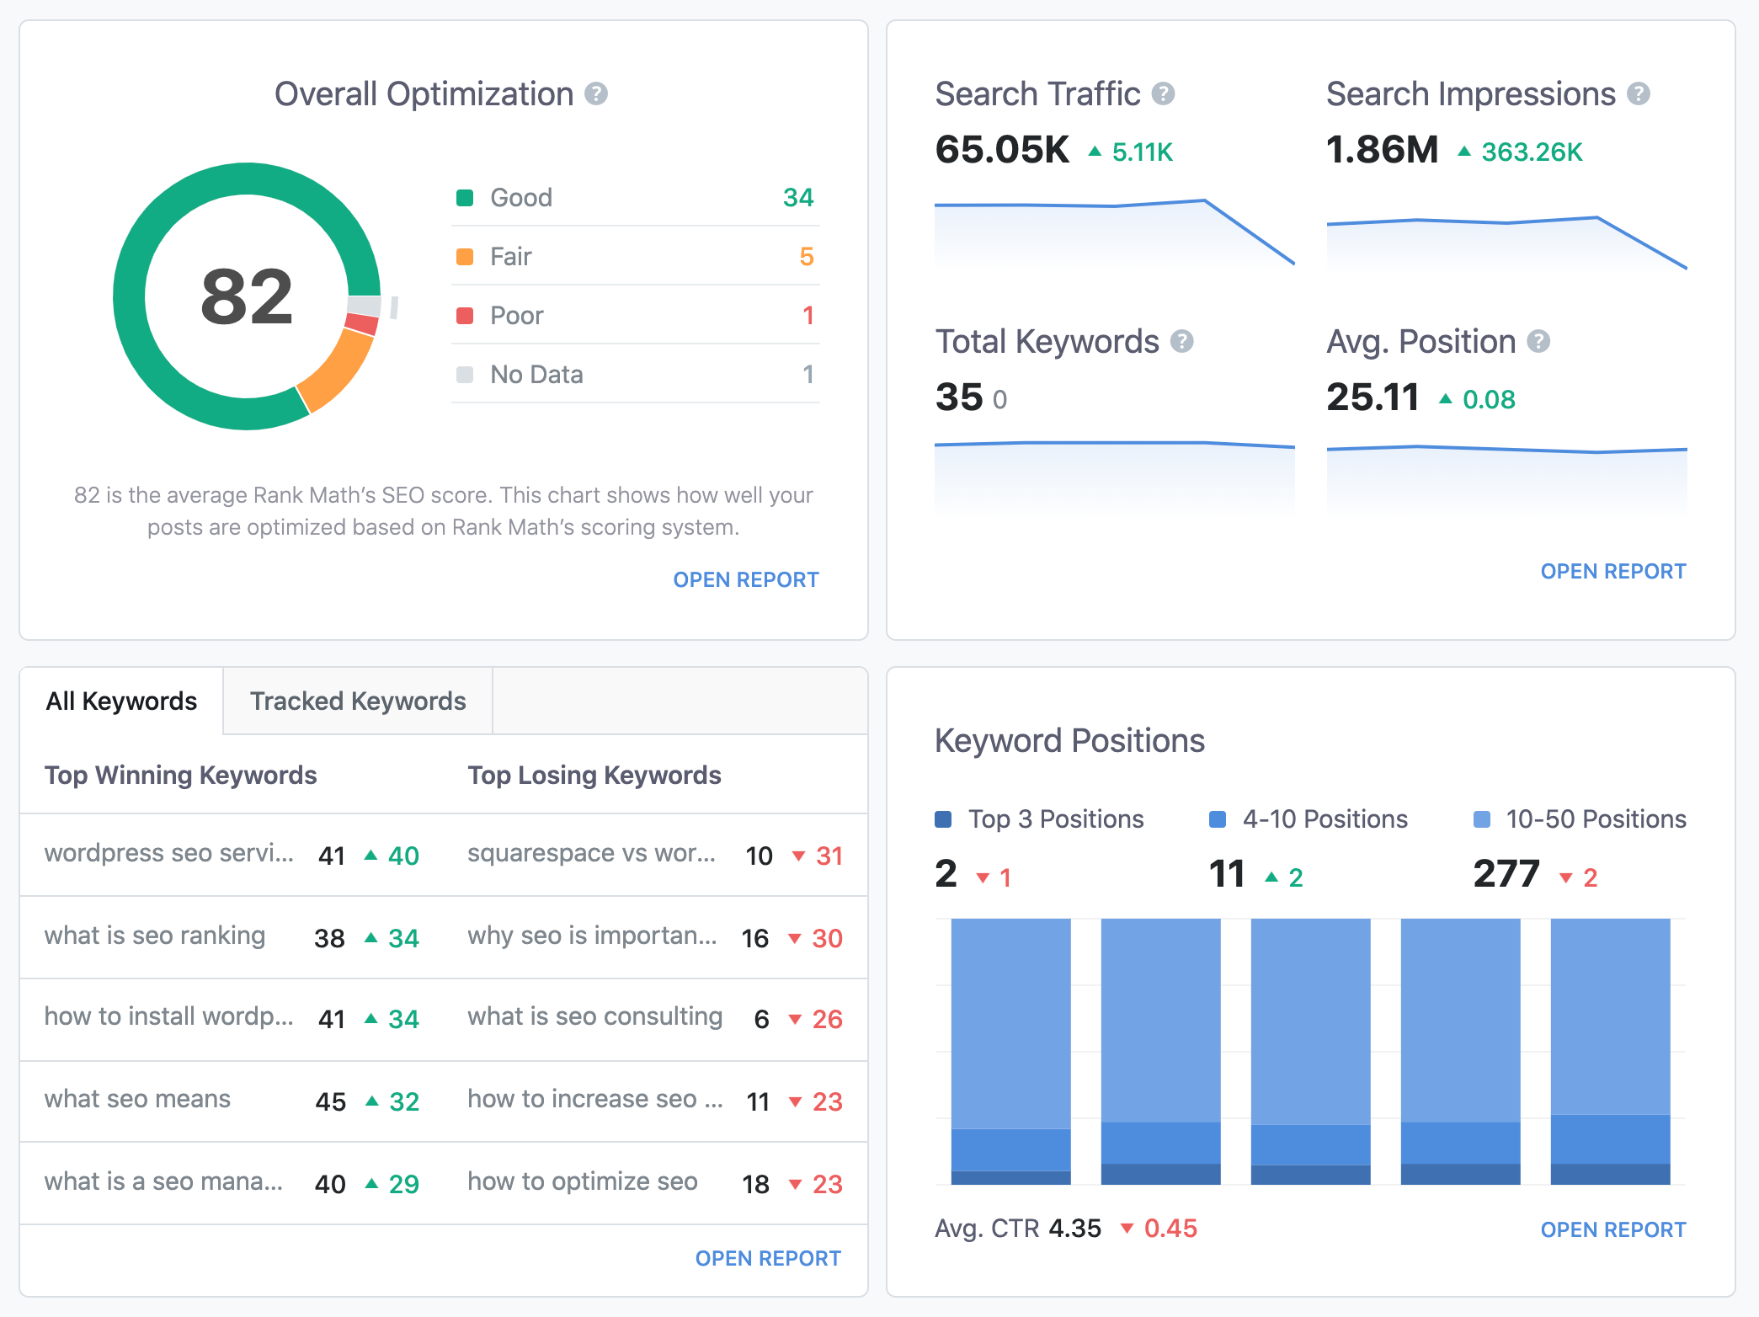The width and height of the screenshot is (1759, 1317).
Task: Click the last bar in Keyword Positions chart
Action: point(1610,1051)
